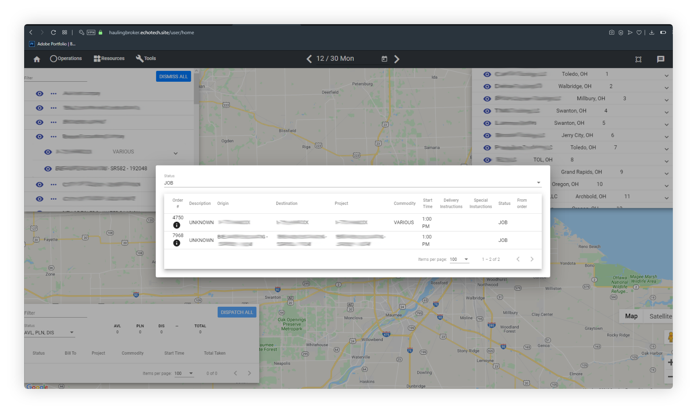Click the address bar URL
The image size is (697, 413).
pos(151,32)
